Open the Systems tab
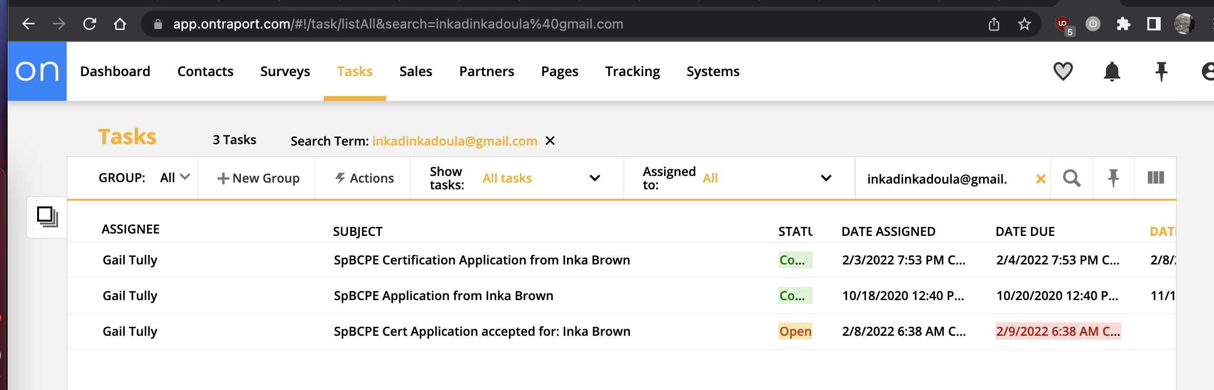The height and width of the screenshot is (390, 1214). click(x=713, y=71)
